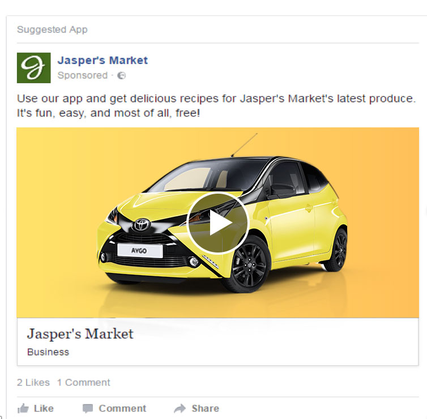Click the speech bubble Comment icon
This screenshot has height=419, width=427.
[x=88, y=409]
